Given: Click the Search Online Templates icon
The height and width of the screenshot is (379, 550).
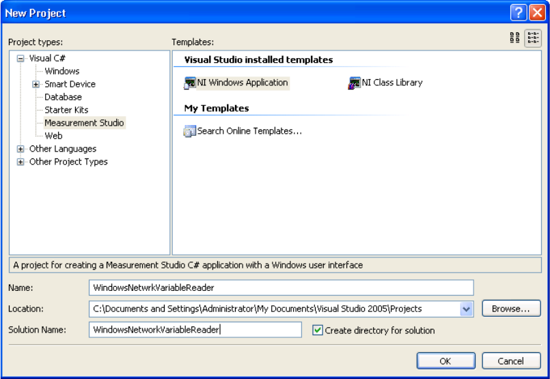Looking at the screenshot, I should [190, 131].
